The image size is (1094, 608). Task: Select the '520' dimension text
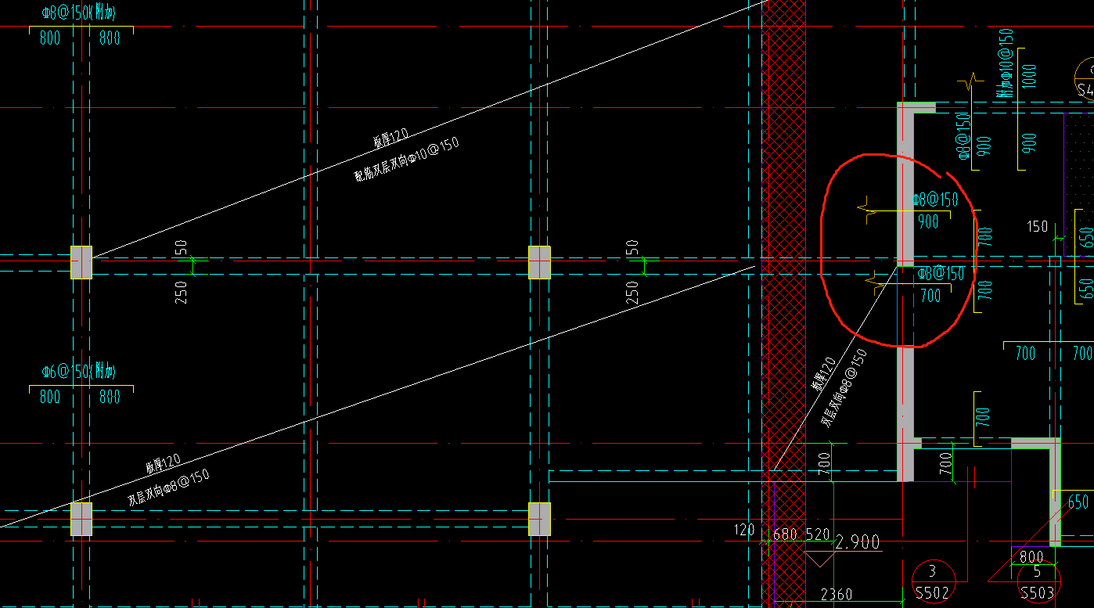(817, 535)
